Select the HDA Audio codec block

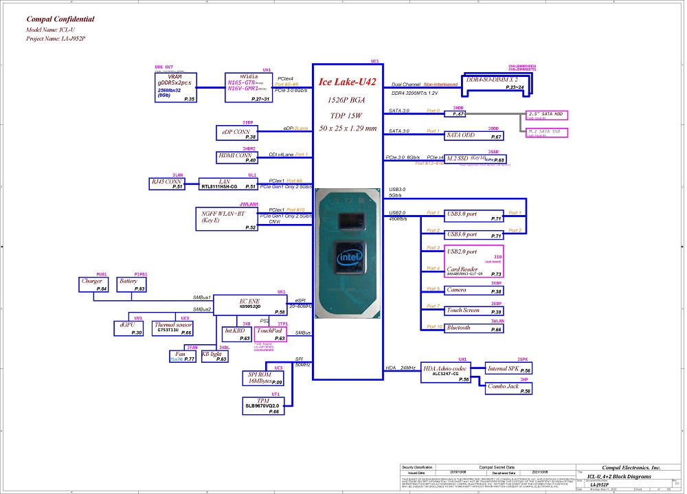(446, 372)
